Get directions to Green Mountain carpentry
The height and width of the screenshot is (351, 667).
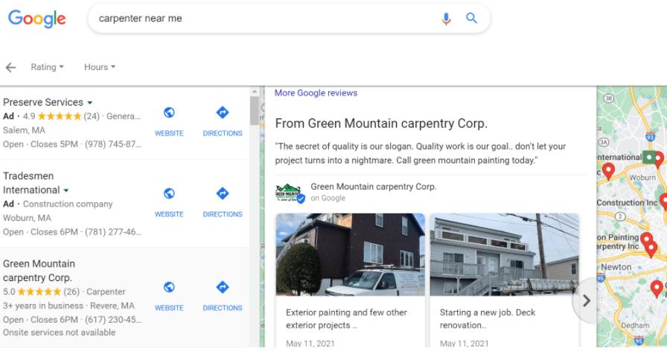click(222, 287)
